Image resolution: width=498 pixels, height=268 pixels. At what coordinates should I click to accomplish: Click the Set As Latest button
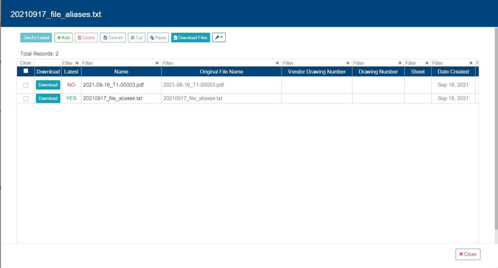point(36,38)
